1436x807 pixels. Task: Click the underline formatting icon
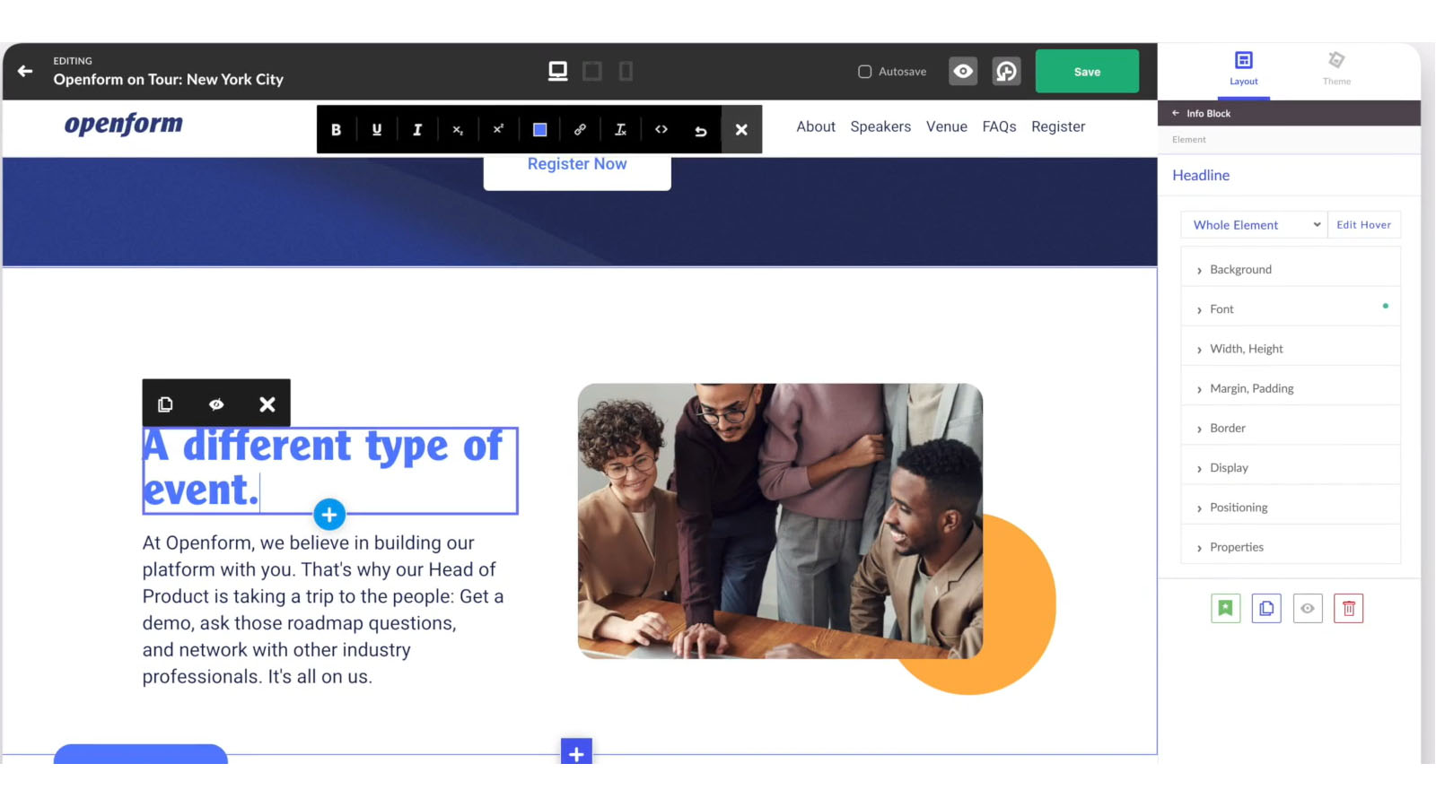coord(376,129)
